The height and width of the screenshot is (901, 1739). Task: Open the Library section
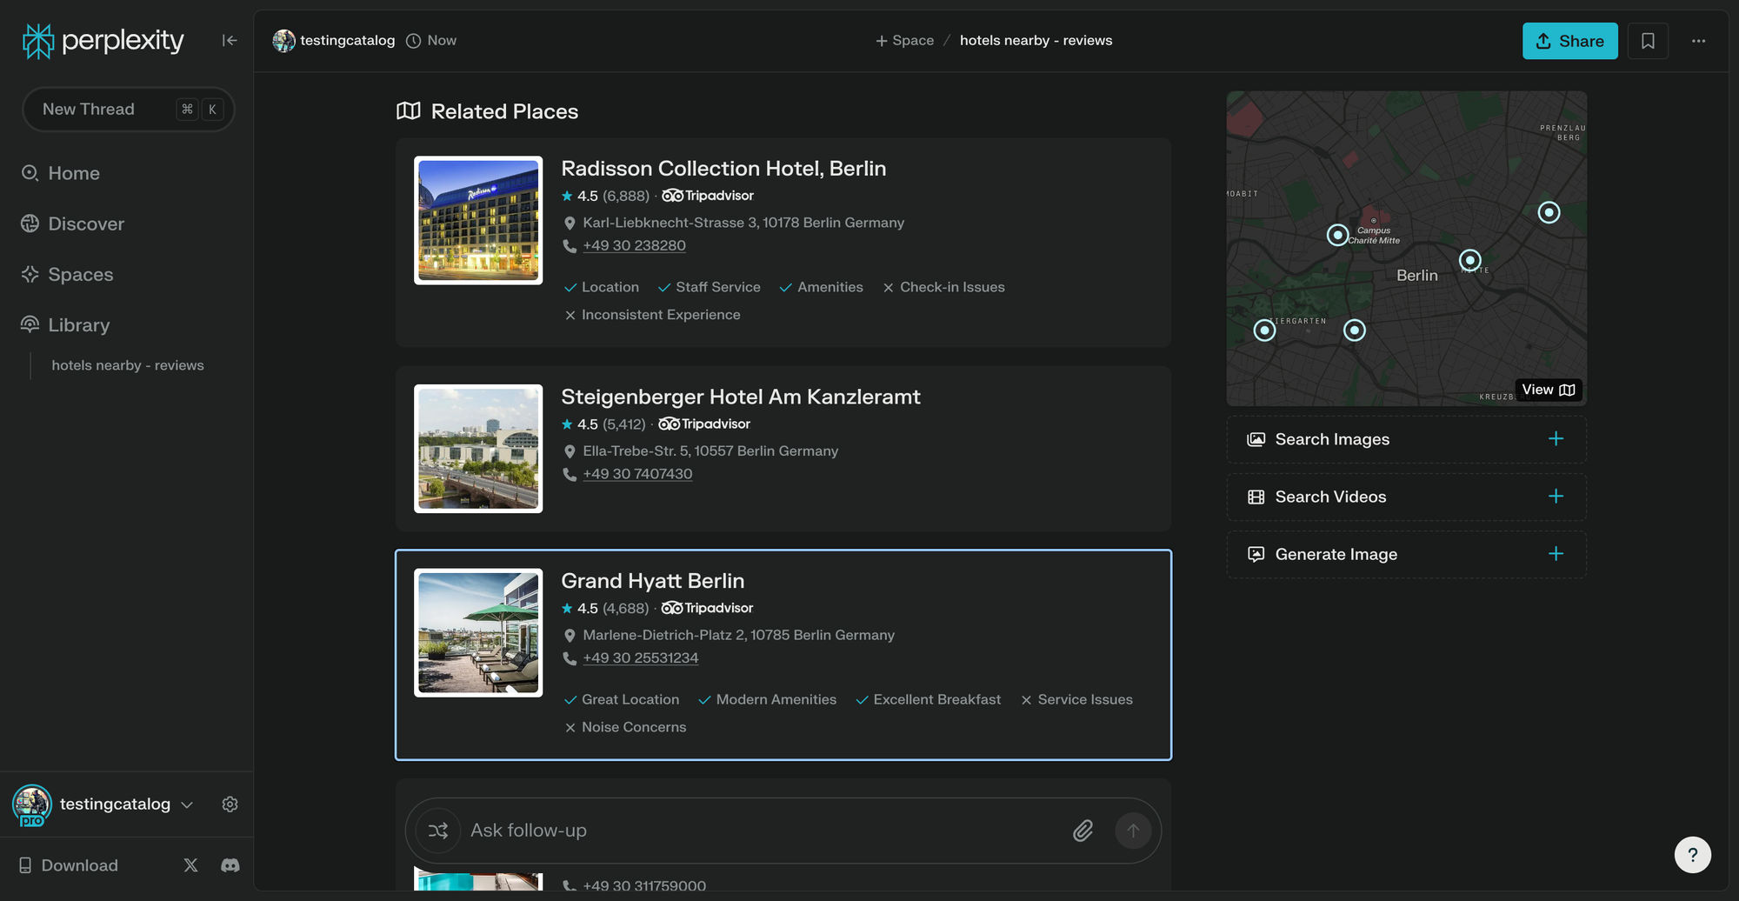pos(66,324)
